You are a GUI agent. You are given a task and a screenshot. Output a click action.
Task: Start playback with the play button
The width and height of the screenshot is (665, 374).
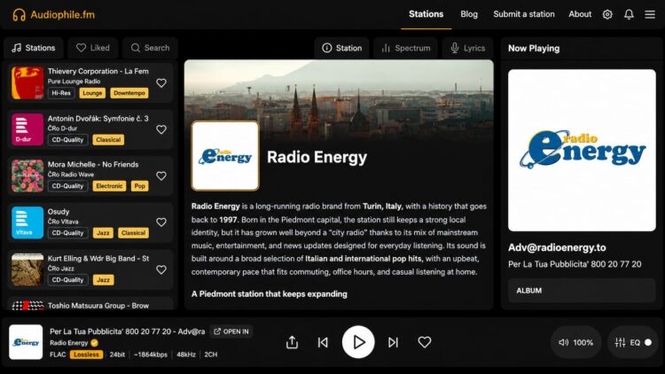(x=358, y=342)
